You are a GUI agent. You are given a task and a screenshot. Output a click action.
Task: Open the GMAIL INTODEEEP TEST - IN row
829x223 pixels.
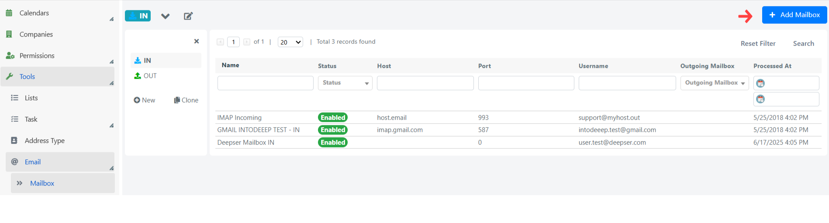point(518,130)
